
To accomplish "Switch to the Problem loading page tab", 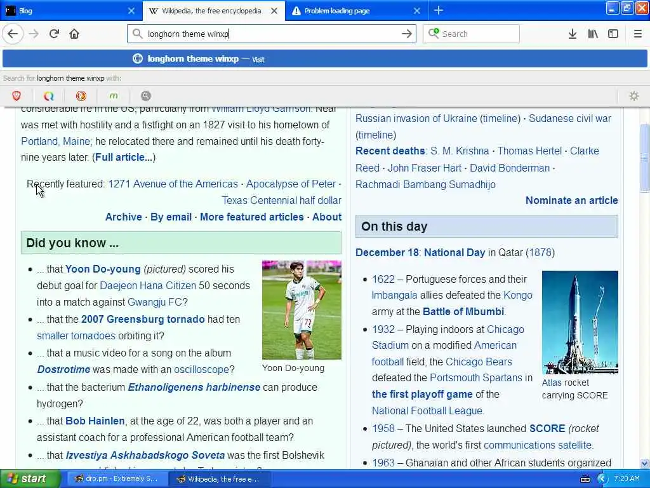I will coord(357,11).
